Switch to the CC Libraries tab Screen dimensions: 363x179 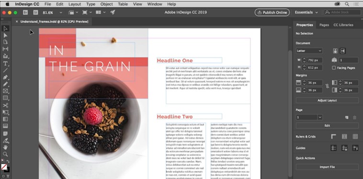343,25
